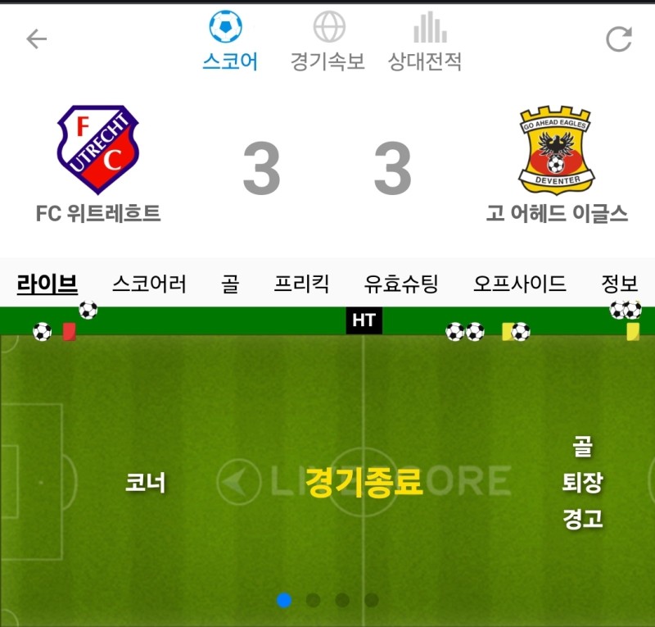This screenshot has width=655, height=627.
Task: Select the 정보 tab
Action: (620, 284)
